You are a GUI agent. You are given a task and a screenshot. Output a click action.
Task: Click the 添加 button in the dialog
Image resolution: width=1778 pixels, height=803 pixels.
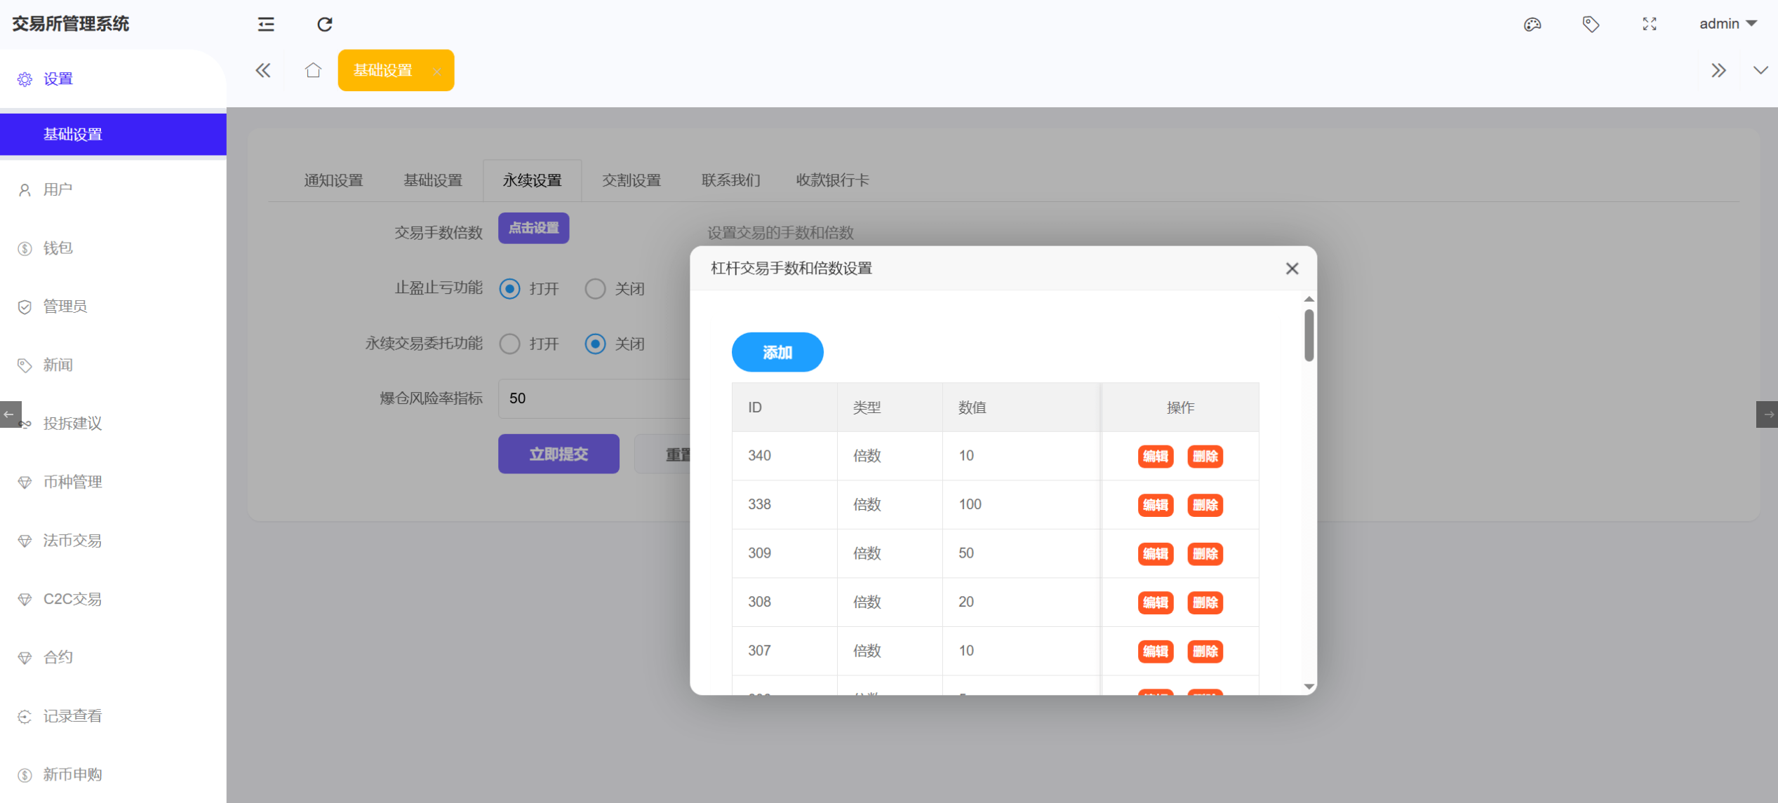777,352
